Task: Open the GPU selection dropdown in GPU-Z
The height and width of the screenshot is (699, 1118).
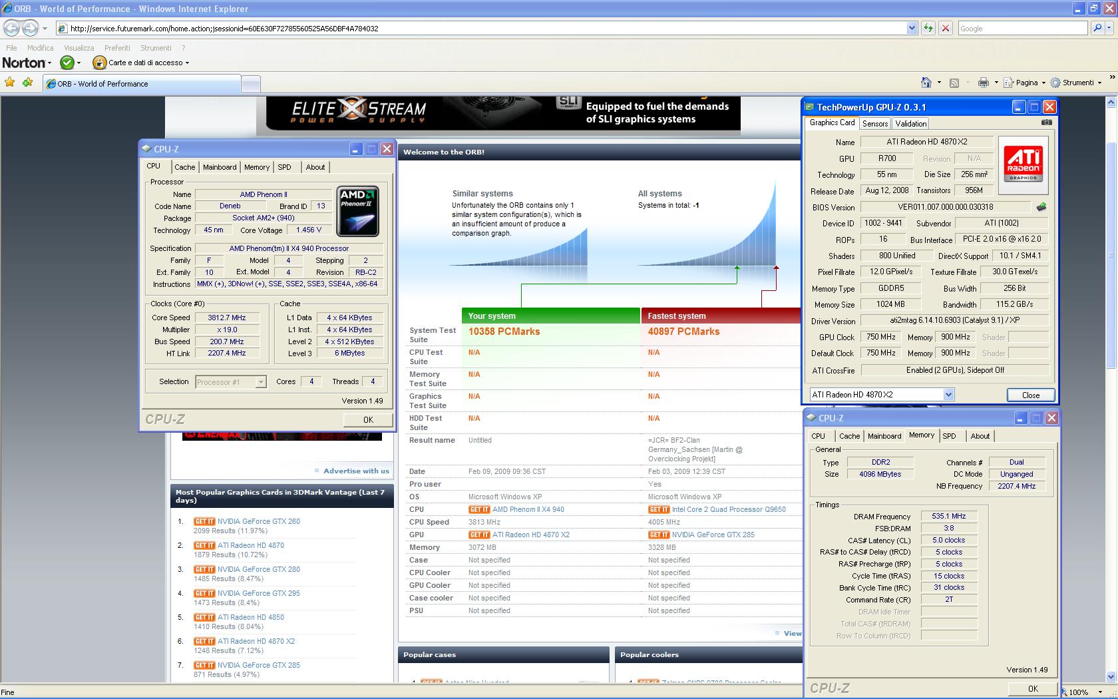Action: point(948,395)
